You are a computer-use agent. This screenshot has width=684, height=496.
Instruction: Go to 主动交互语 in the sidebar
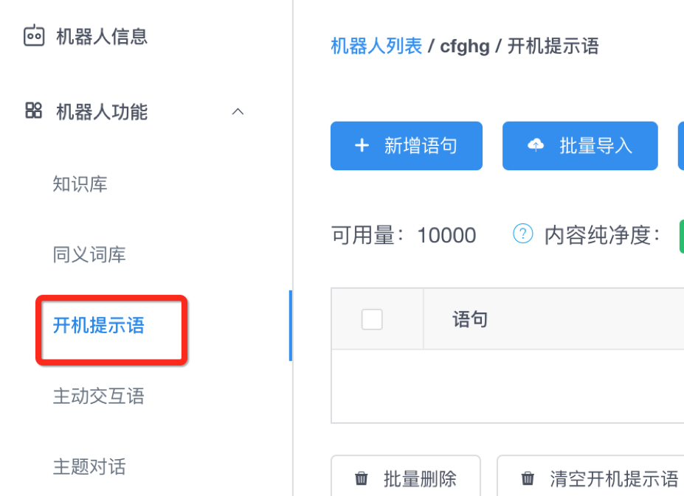[x=99, y=397]
